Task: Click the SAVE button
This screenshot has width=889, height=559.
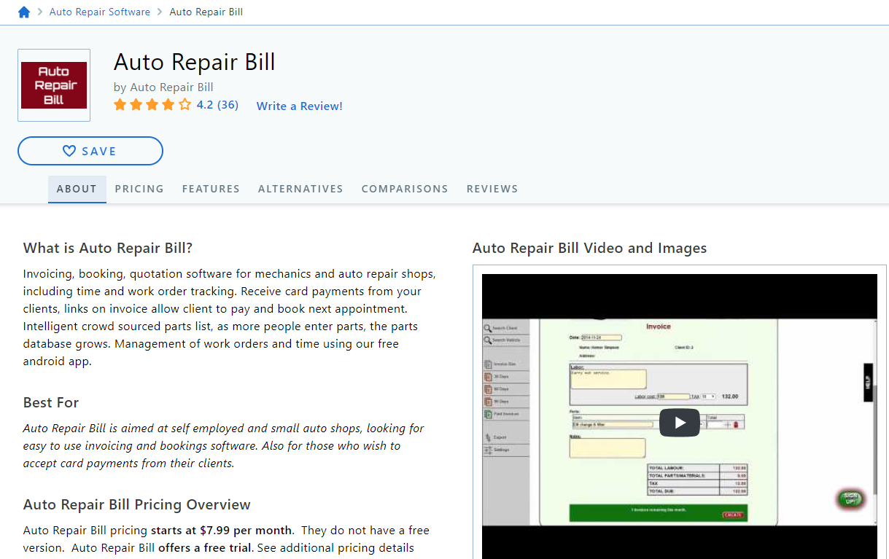Action: coord(90,151)
